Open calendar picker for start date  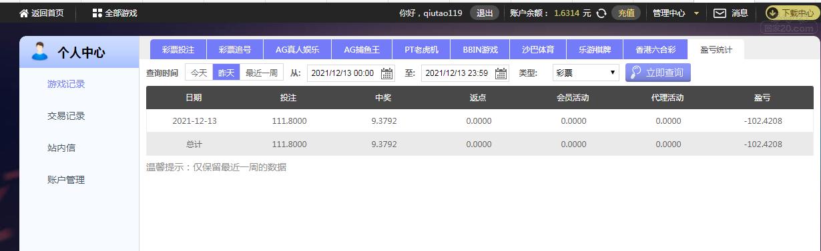coord(387,73)
